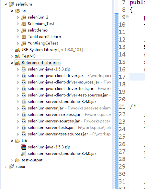145x189 pixels.
Task: Expand the xuexi project
Action: click(6, 167)
